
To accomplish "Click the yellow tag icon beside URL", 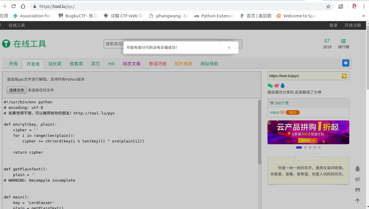I will click(x=344, y=76).
